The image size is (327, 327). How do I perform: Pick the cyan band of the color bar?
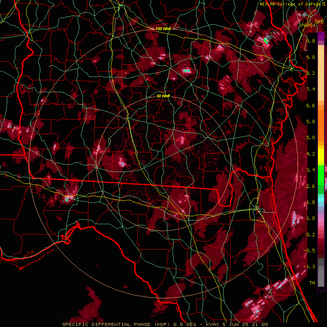(x=321, y=199)
